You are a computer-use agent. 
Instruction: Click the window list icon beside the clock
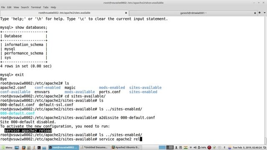(x=264, y=147)
